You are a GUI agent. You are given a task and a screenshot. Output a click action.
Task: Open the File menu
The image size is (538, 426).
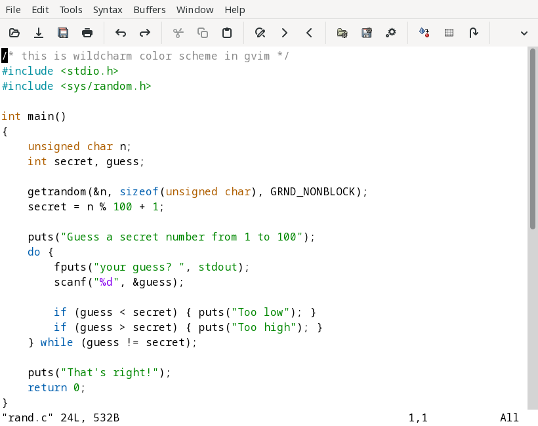[13, 10]
